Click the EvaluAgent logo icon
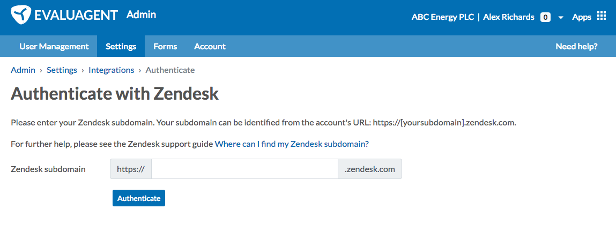The width and height of the screenshot is (616, 246). [x=21, y=16]
